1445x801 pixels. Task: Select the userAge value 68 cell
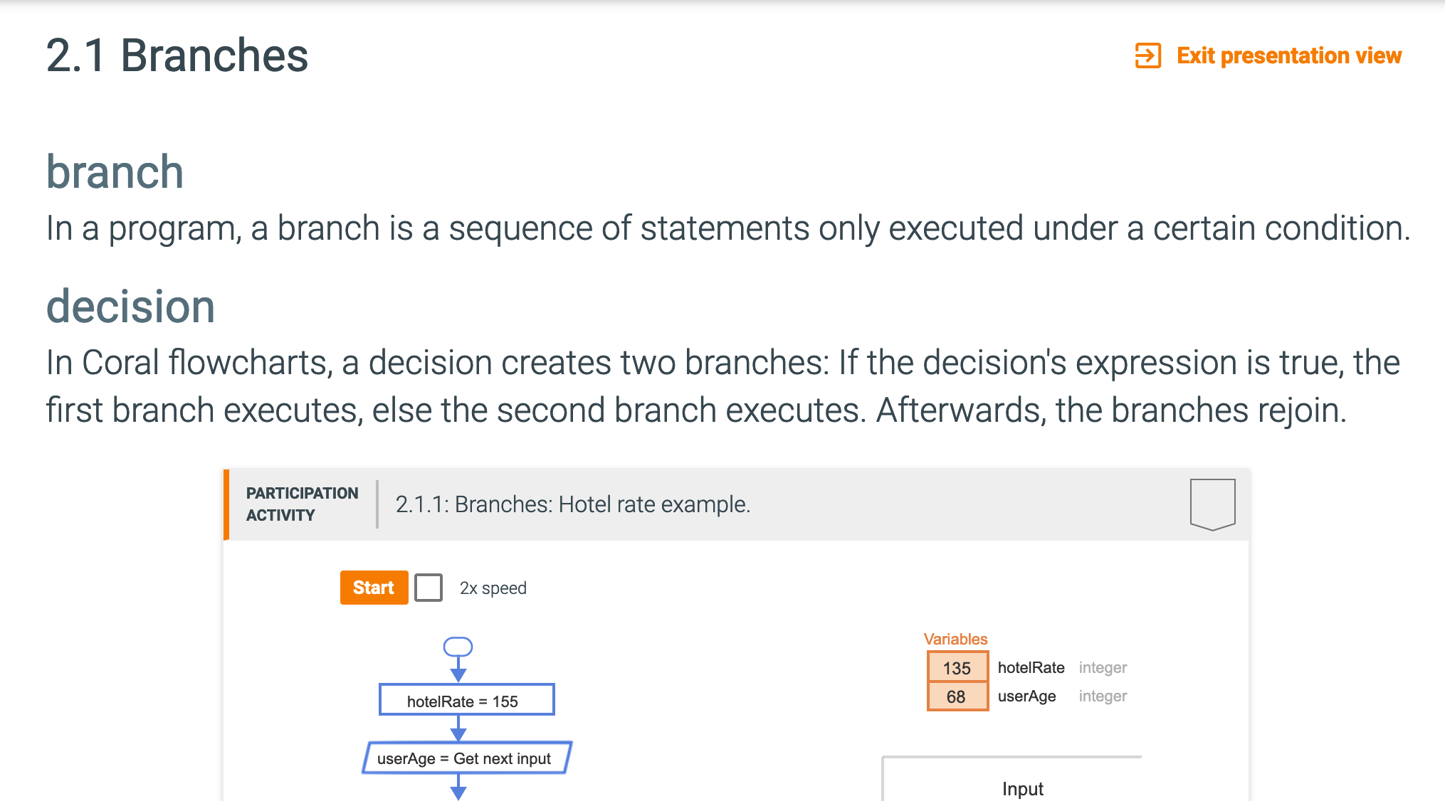pyautogui.click(x=957, y=696)
